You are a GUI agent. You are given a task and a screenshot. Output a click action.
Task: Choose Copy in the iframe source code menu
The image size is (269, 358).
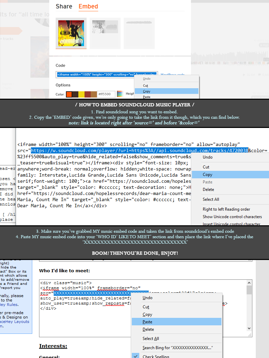(x=231, y=175)
